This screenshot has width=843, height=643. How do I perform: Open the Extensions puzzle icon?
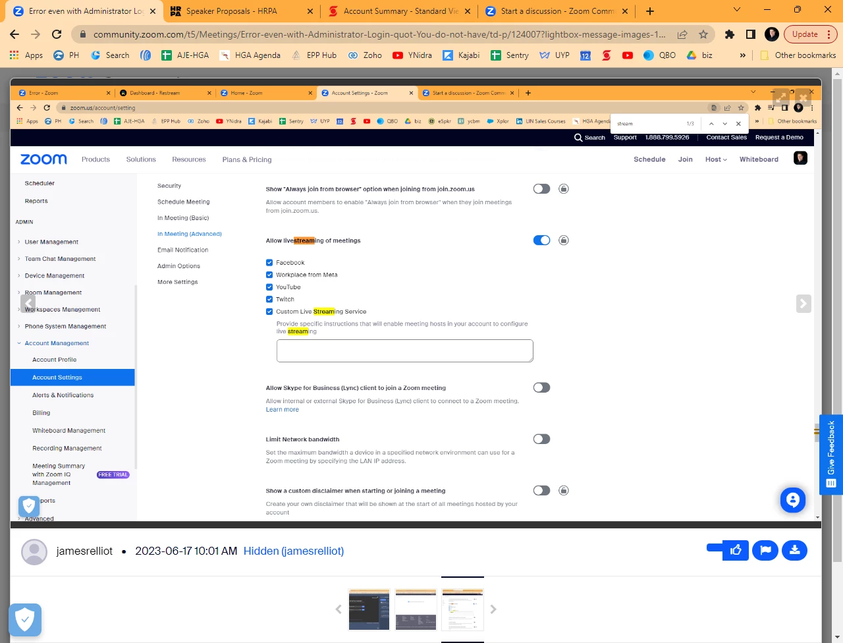(x=730, y=34)
